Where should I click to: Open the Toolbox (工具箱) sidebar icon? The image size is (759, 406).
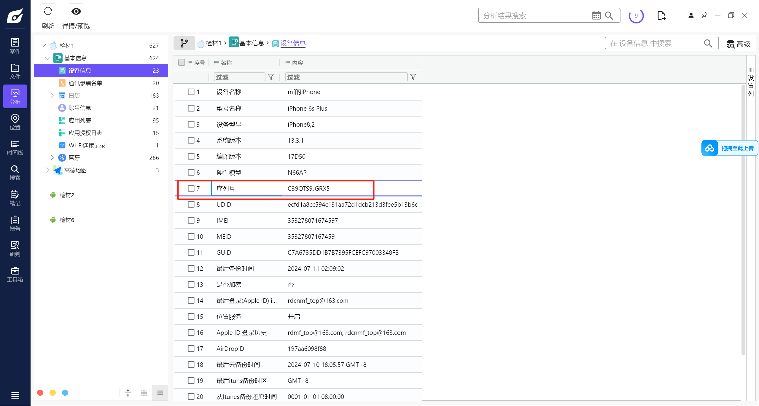15,274
